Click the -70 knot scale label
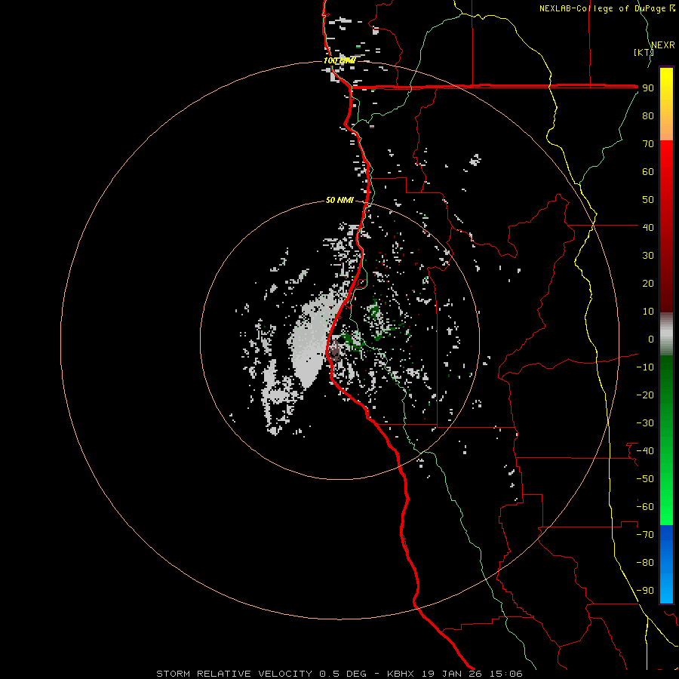 [645, 535]
